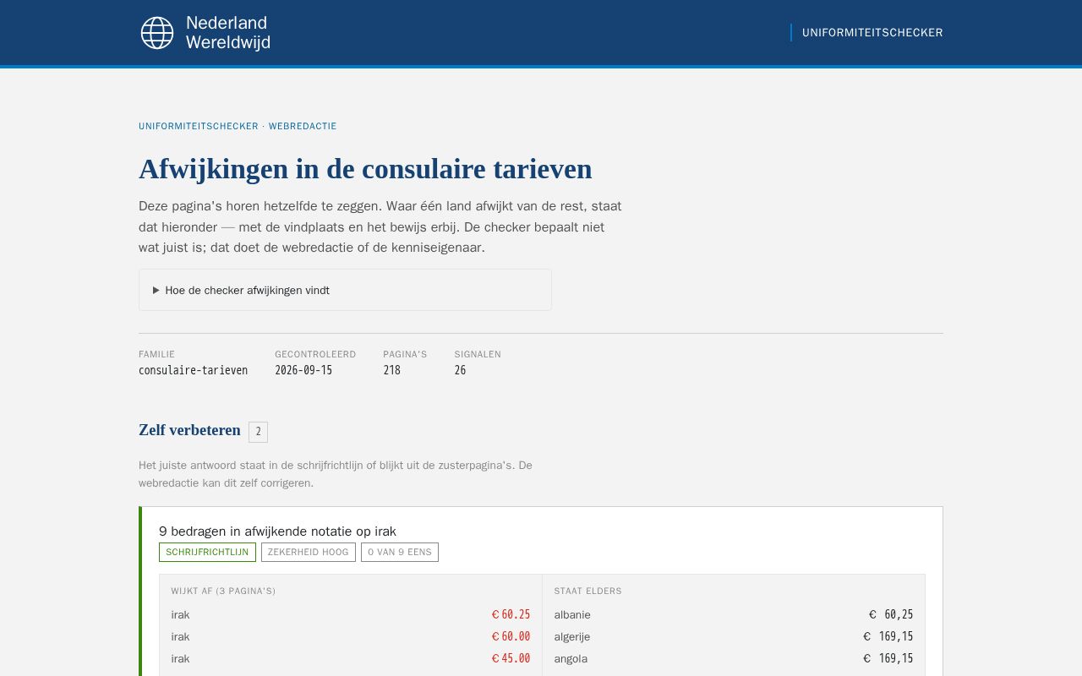1082x676 pixels.
Task: Click the familie value consulaire-tarieven
Action: click(x=194, y=370)
